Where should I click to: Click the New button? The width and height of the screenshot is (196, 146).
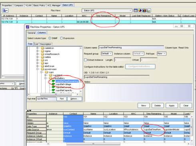click(144, 106)
